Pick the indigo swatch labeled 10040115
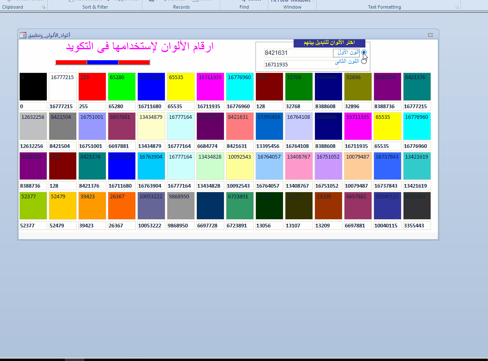The image size is (488, 361). pos(388,206)
